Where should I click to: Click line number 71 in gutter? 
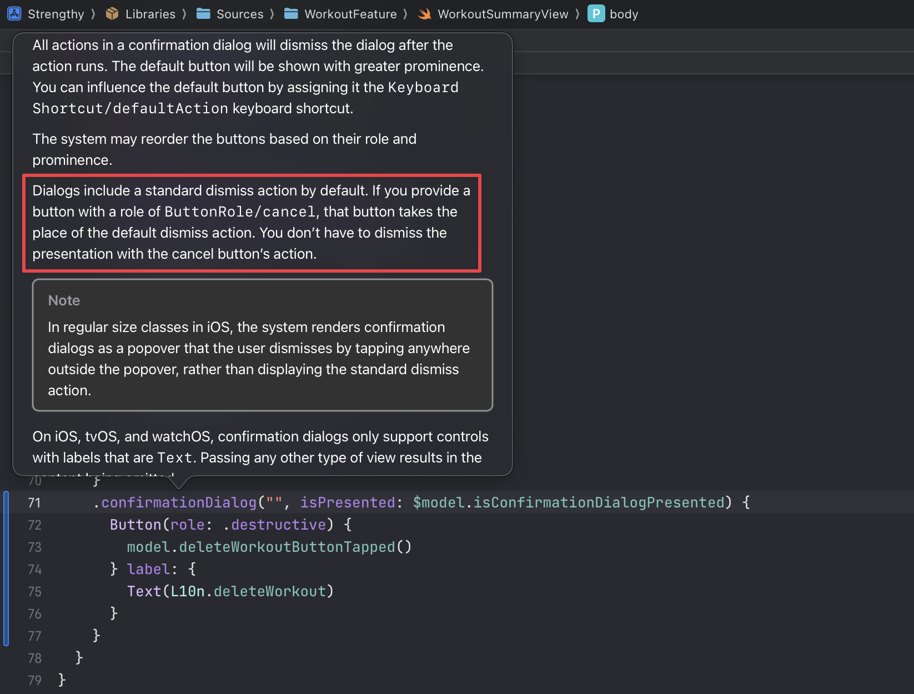(34, 503)
